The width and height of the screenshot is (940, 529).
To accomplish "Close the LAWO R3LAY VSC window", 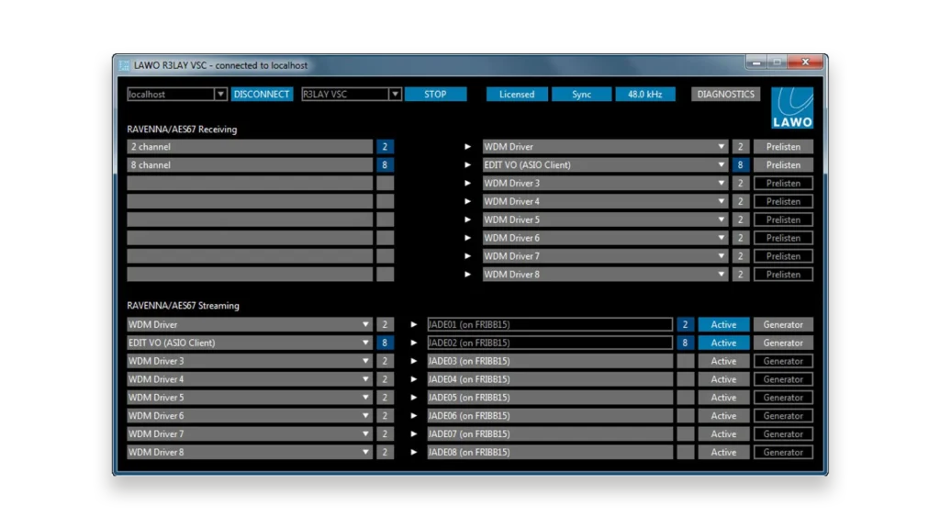I will tap(805, 62).
